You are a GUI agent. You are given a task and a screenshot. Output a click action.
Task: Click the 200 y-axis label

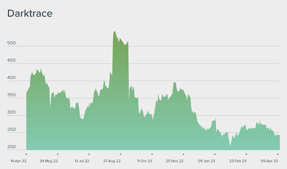[x=12, y=147]
